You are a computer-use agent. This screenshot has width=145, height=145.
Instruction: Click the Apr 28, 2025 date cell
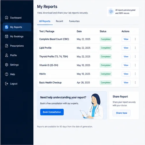pyautogui.click(x=83, y=83)
